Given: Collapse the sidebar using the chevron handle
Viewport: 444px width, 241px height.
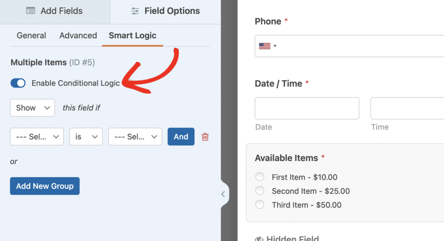Looking at the screenshot, I should pos(223,194).
